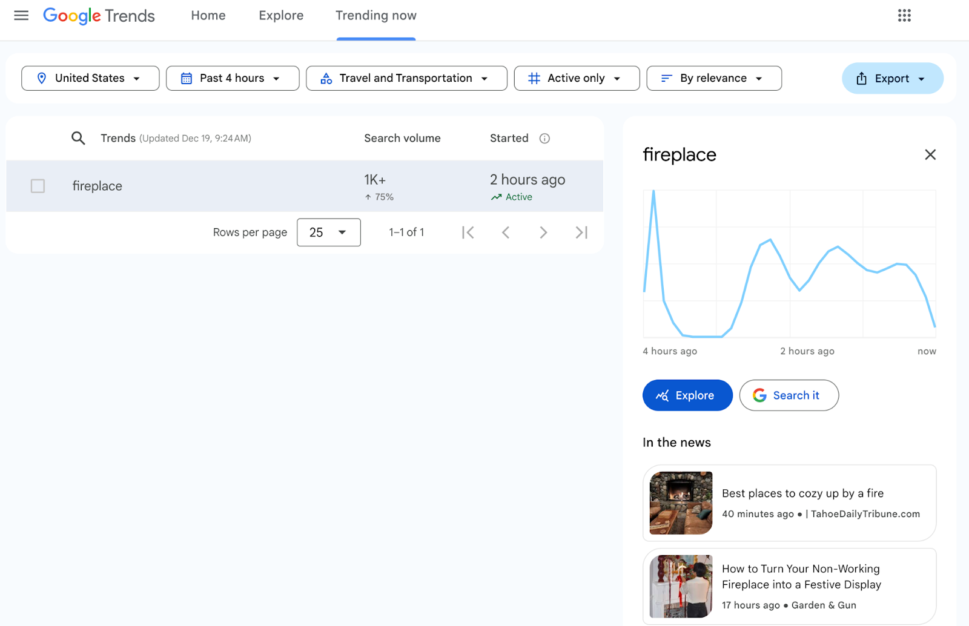Open the Active only status dropdown

[x=577, y=78]
